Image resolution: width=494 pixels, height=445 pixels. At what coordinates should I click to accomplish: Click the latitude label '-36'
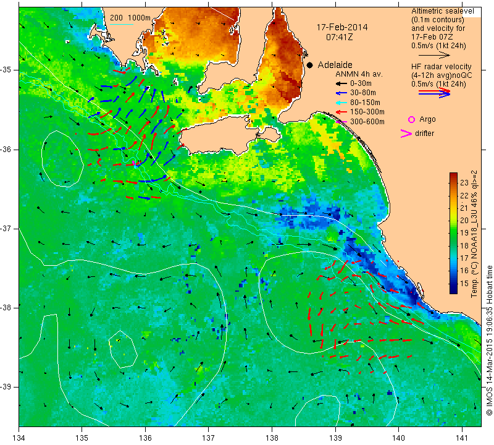(x=6, y=149)
